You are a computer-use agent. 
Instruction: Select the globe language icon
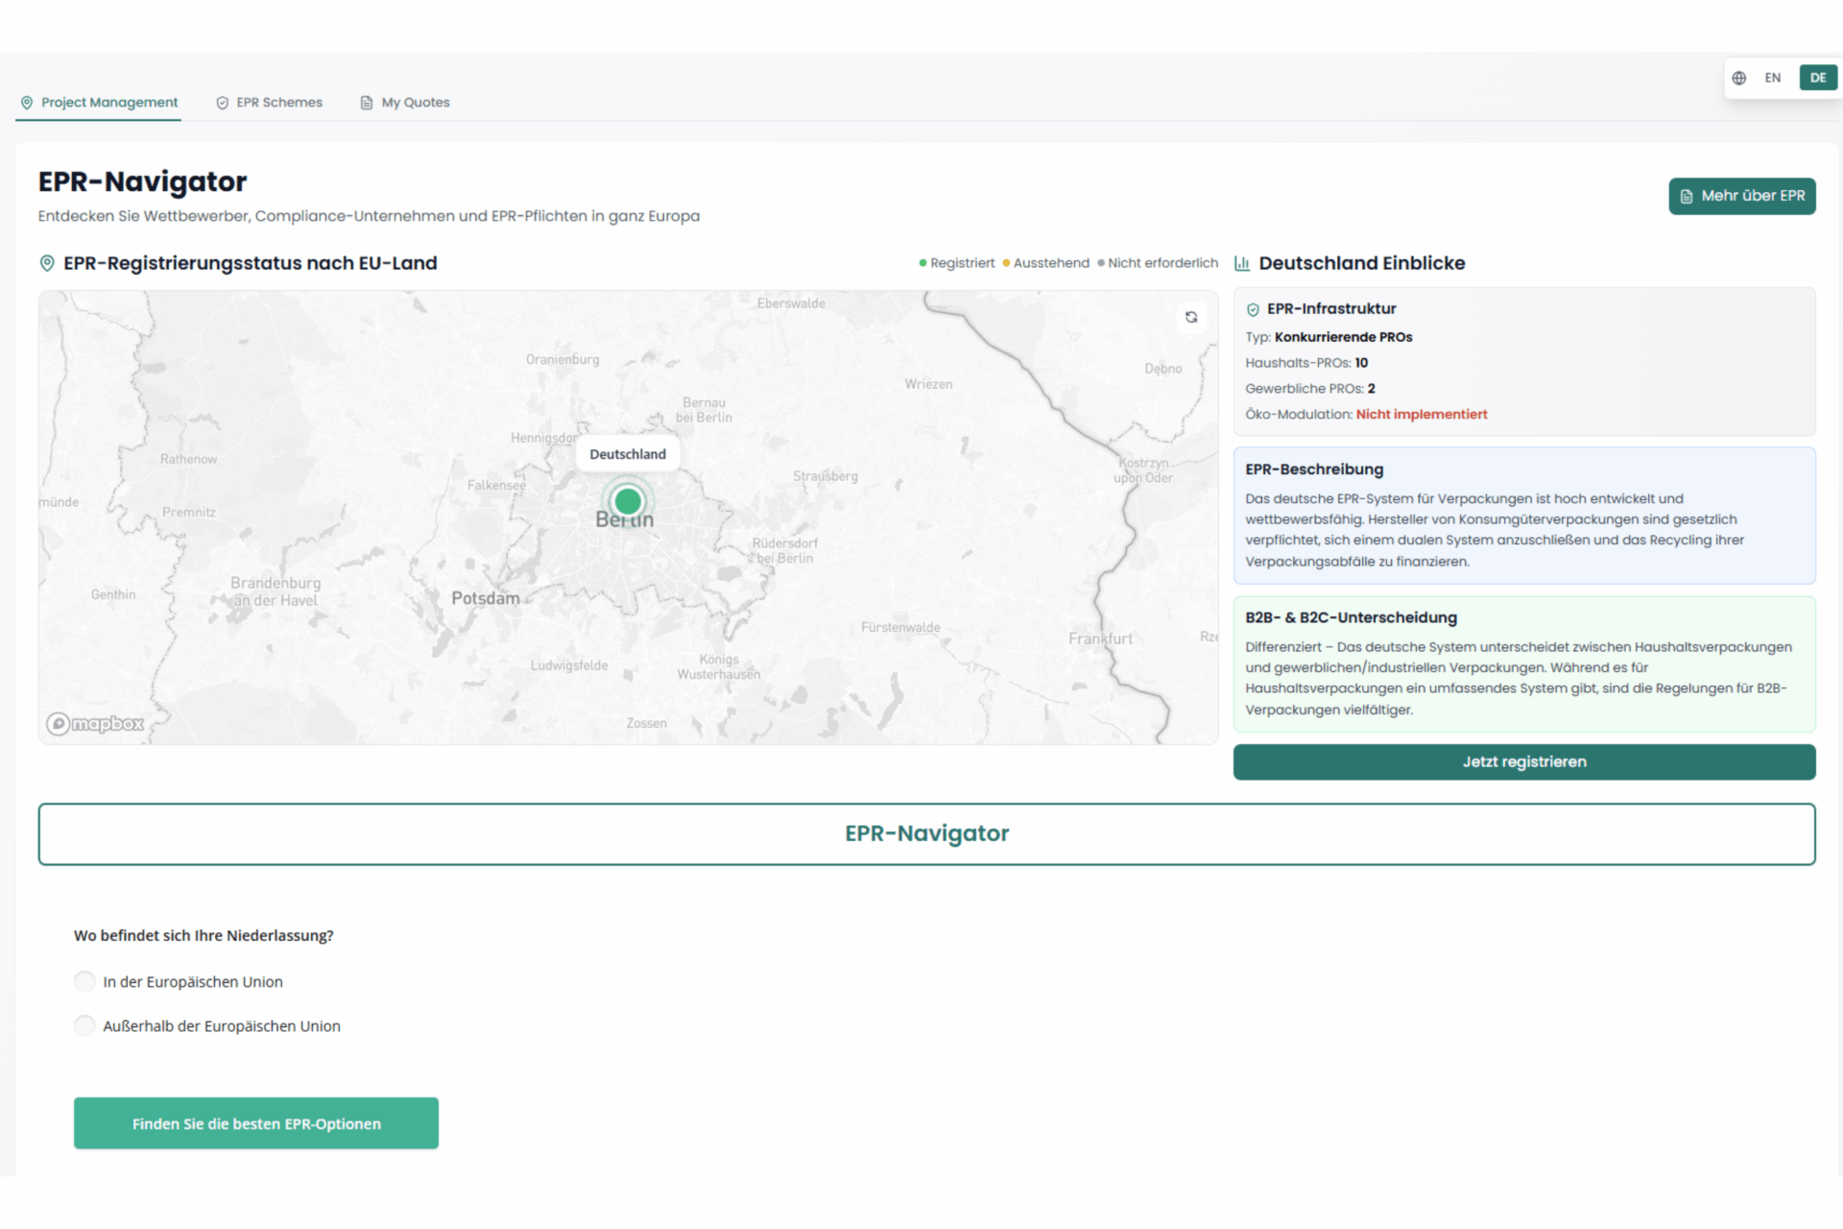coord(1738,78)
